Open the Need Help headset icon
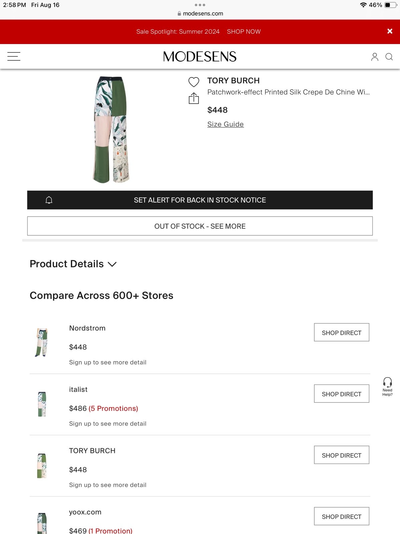This screenshot has width=400, height=534. [x=387, y=387]
